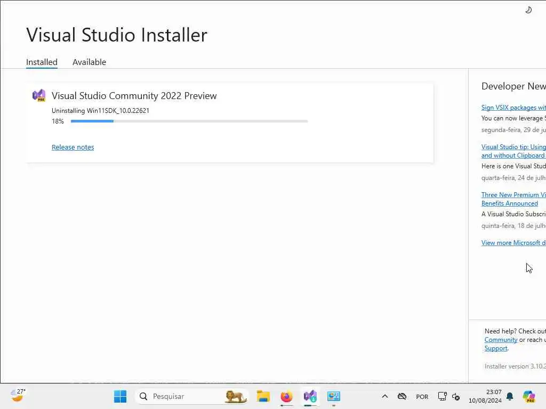Select the Visual Studio Community 2022 Preview title
Viewport: 546px width, 409px height.
point(134,96)
